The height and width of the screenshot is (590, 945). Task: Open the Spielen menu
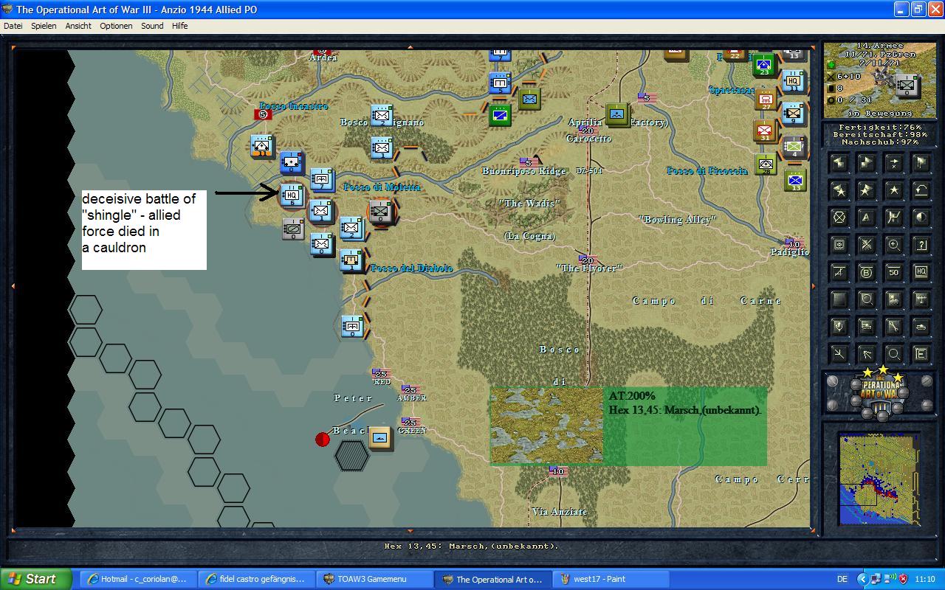pyautogui.click(x=44, y=26)
